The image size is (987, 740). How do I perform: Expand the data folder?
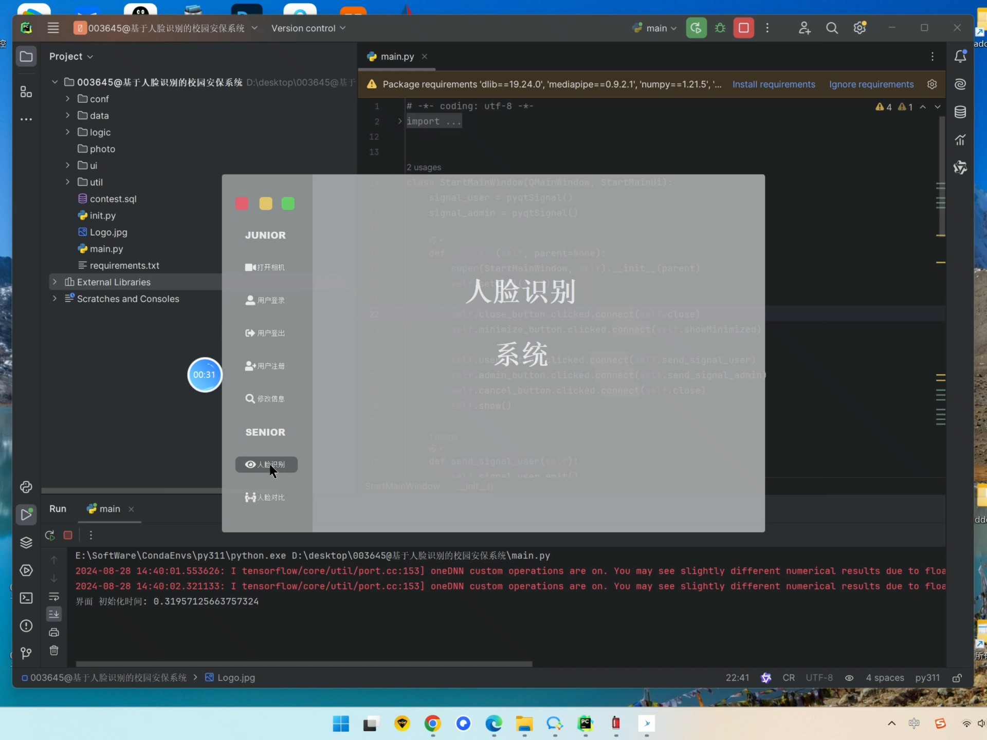pos(67,116)
